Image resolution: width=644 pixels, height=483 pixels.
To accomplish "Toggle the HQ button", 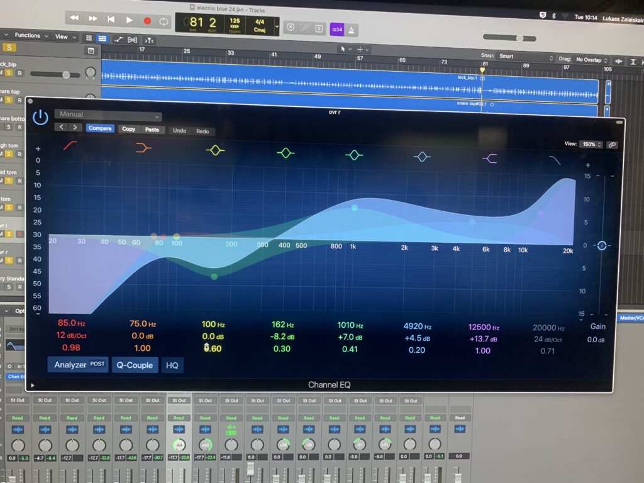I will 172,365.
